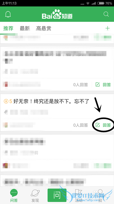This screenshot has height=204, width=114.
Task: Switch to the 最新 tab
Action: (25, 28)
